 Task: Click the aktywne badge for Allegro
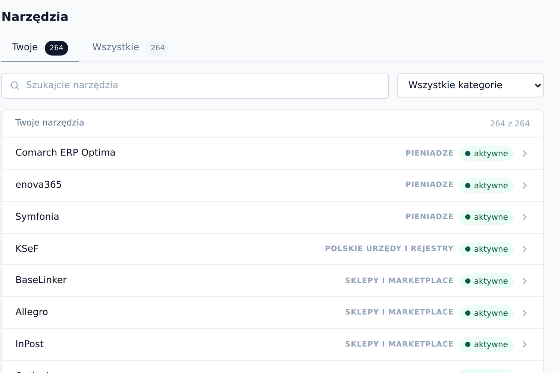pos(486,313)
